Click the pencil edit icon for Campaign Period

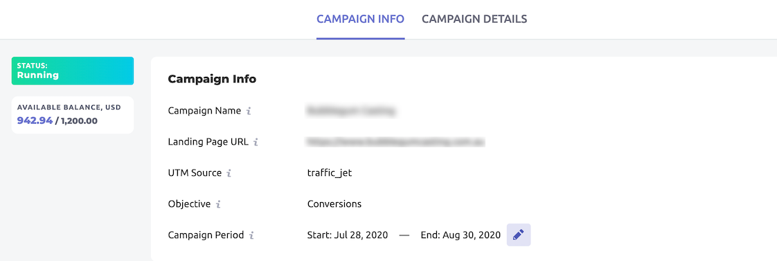518,235
